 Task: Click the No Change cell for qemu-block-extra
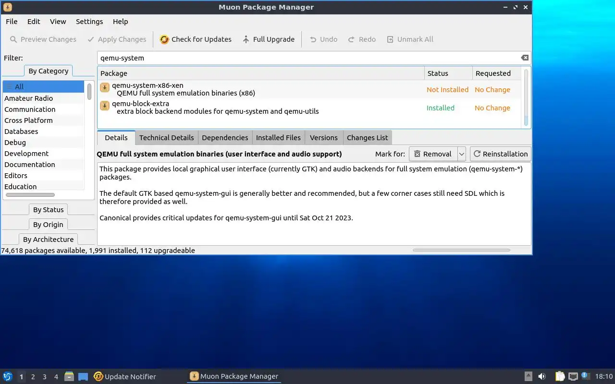click(492, 108)
